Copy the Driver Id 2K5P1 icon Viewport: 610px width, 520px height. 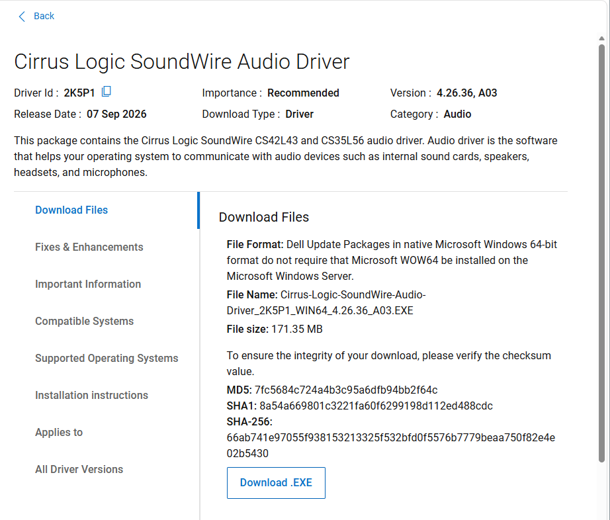(x=107, y=91)
